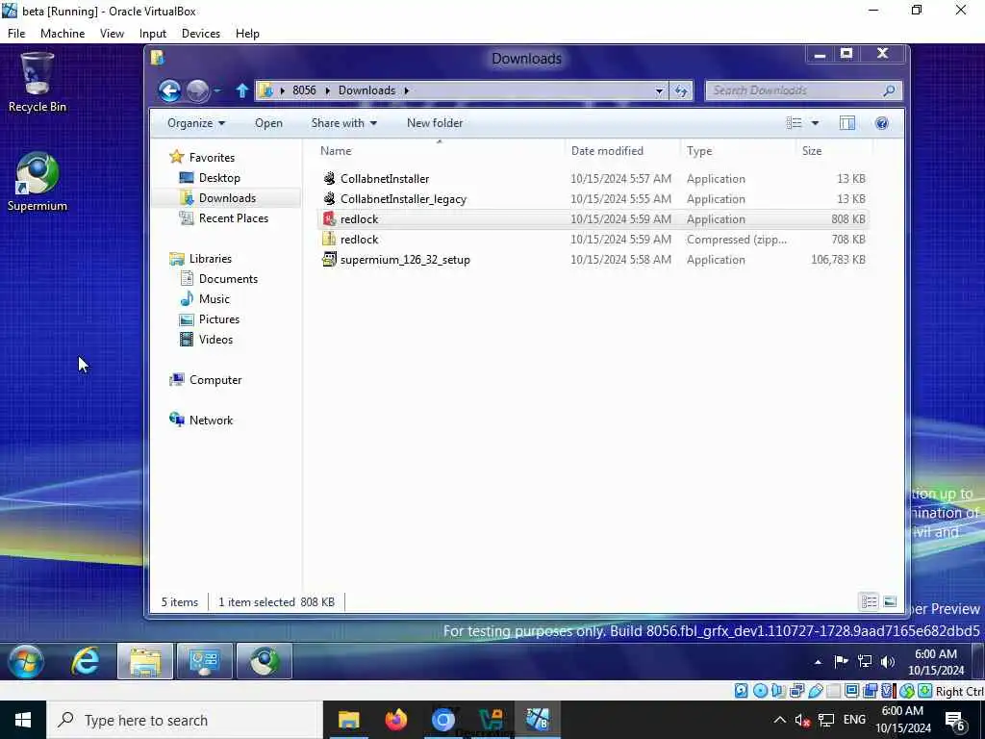Open VirtualBox Devices menu
This screenshot has width=985, height=739.
point(200,34)
